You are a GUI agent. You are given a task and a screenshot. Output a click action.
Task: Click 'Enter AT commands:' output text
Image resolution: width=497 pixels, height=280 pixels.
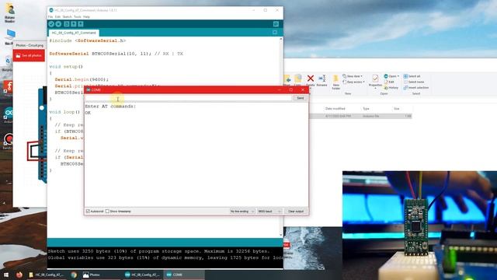[x=110, y=107]
